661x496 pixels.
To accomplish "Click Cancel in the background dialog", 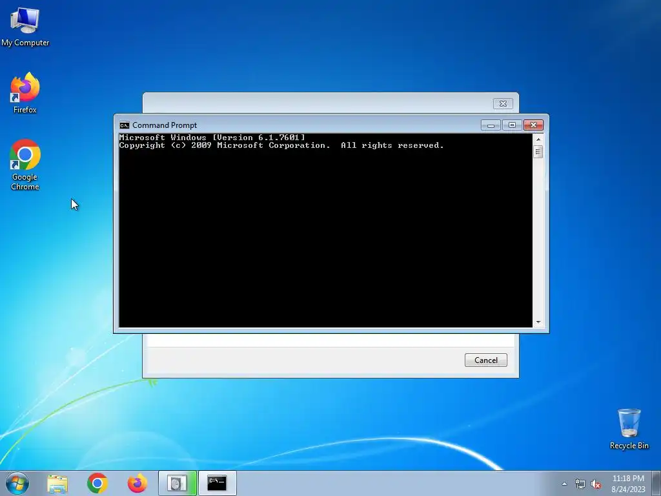I will tap(485, 360).
